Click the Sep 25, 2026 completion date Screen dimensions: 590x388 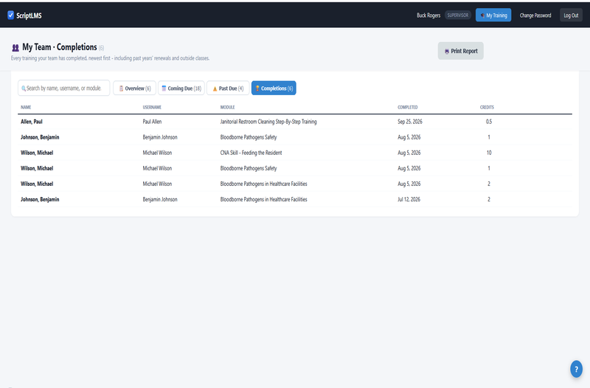(x=410, y=122)
